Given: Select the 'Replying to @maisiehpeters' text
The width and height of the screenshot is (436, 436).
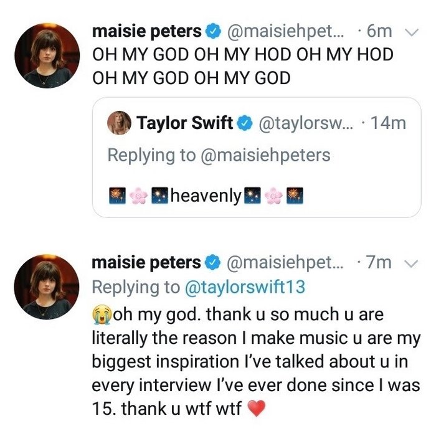Looking at the screenshot, I should (219, 155).
